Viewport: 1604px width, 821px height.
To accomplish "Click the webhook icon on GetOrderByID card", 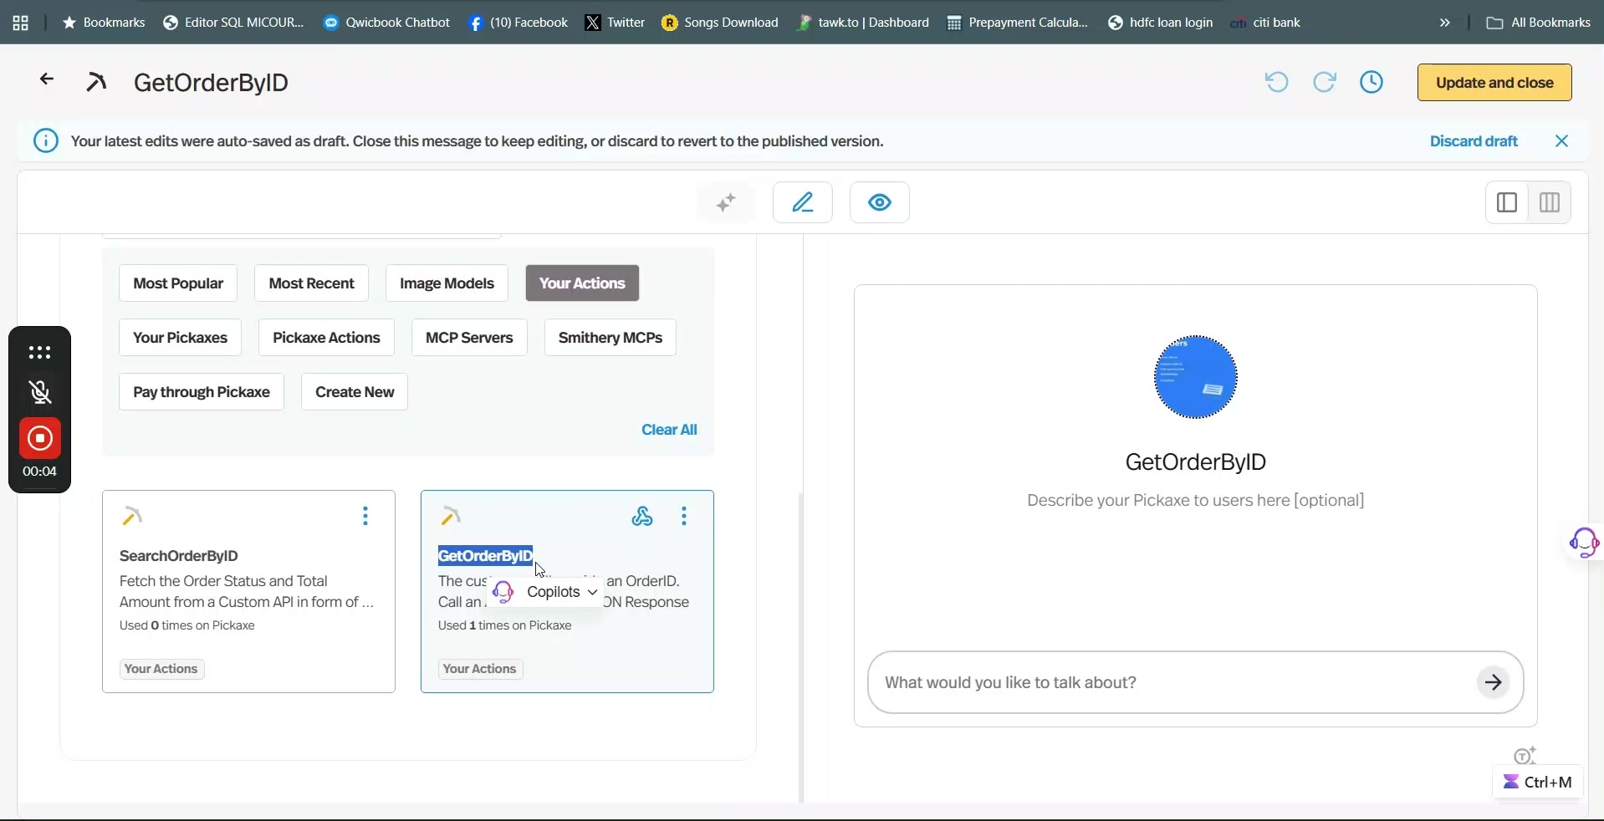I will (x=642, y=517).
